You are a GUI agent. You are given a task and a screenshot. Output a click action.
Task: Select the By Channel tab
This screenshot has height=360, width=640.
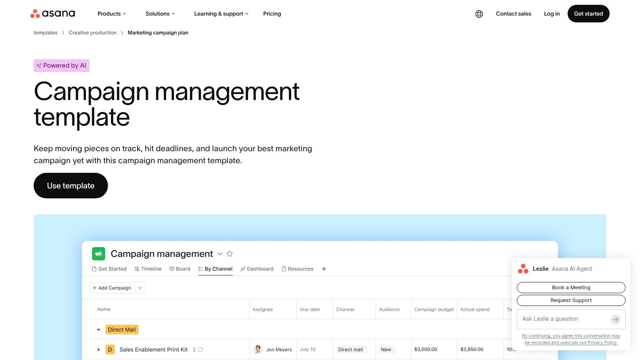coord(215,269)
